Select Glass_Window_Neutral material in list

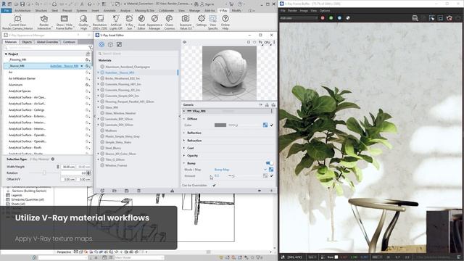120,113
